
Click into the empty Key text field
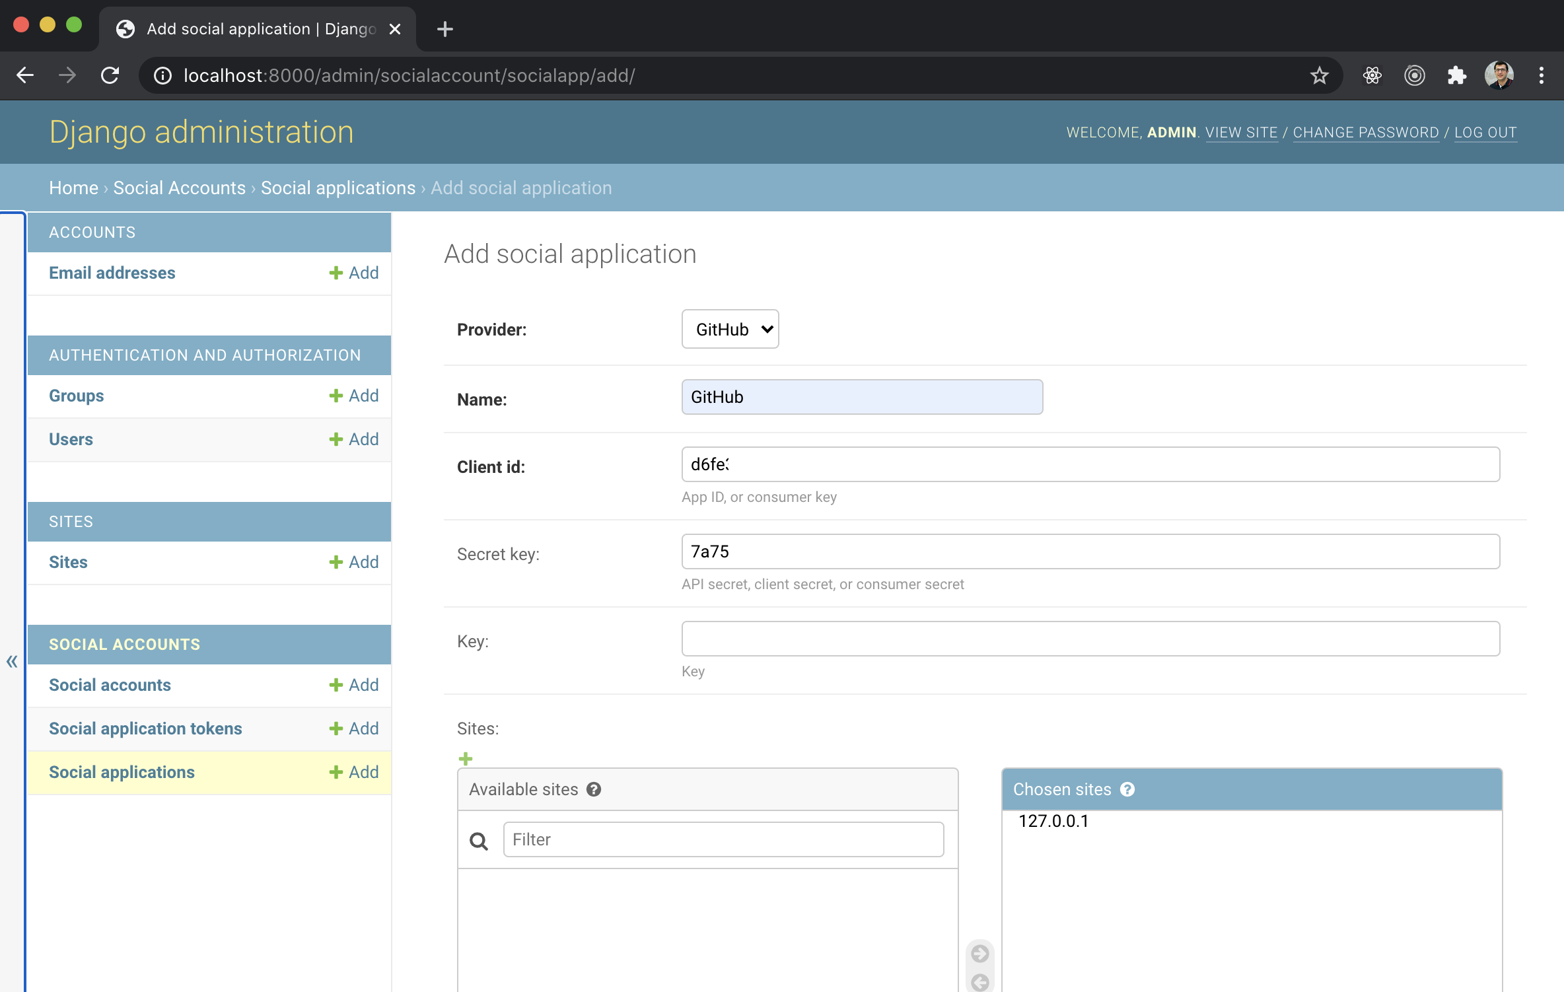[x=1090, y=639]
